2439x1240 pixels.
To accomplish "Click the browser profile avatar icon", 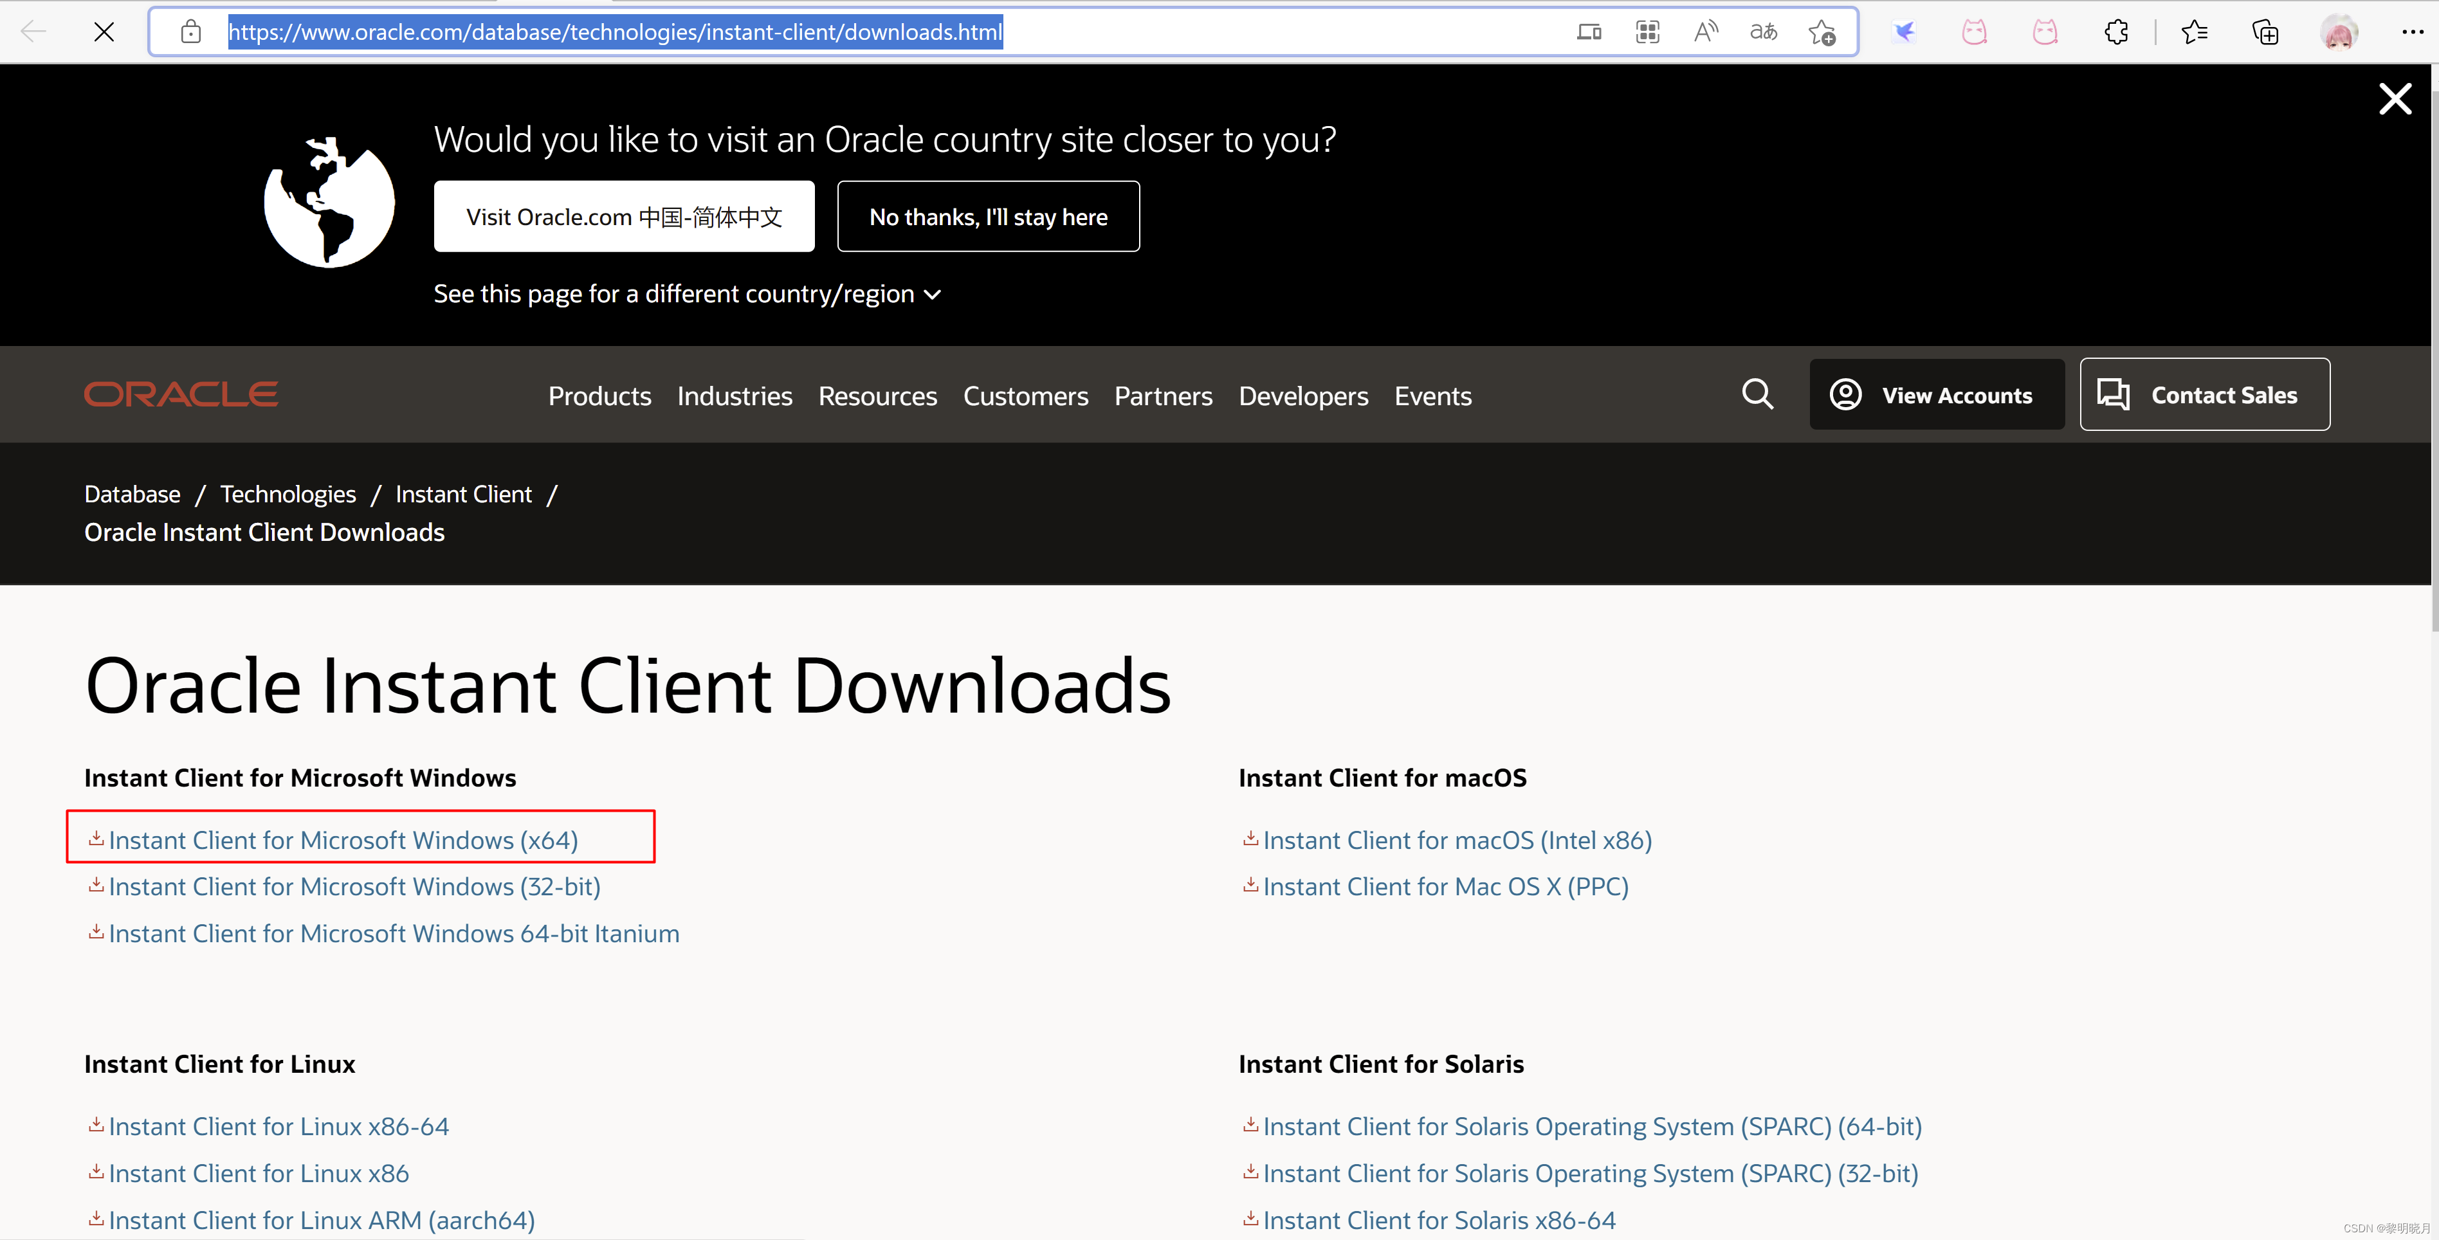I will [2339, 32].
